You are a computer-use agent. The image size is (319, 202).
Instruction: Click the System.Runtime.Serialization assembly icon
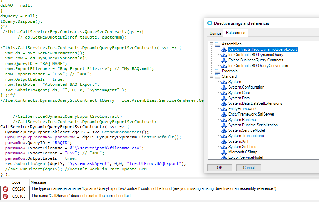[x=224, y=125]
